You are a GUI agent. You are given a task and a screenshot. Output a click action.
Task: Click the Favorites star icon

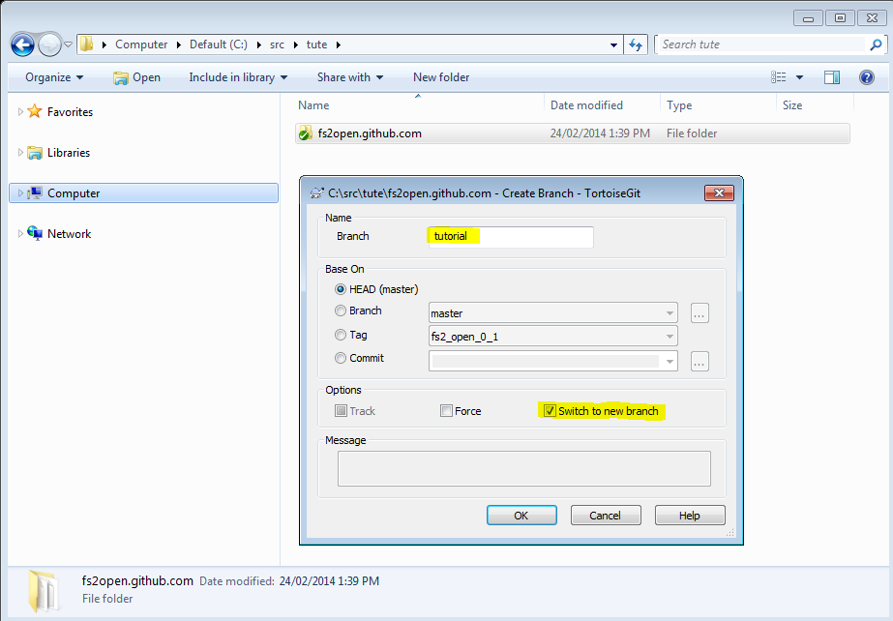click(x=35, y=112)
